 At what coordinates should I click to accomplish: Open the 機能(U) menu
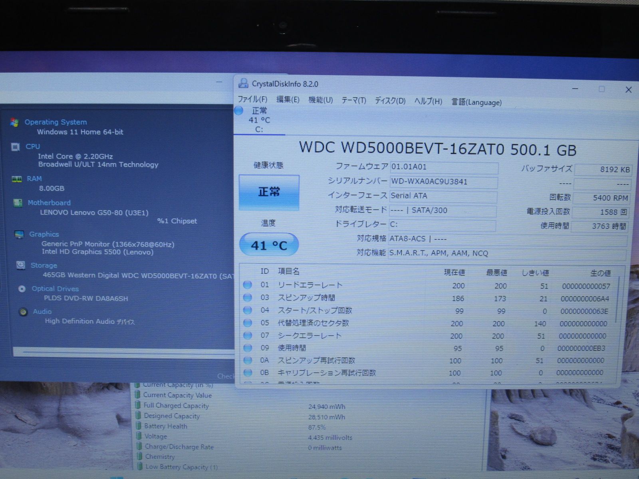(x=321, y=100)
